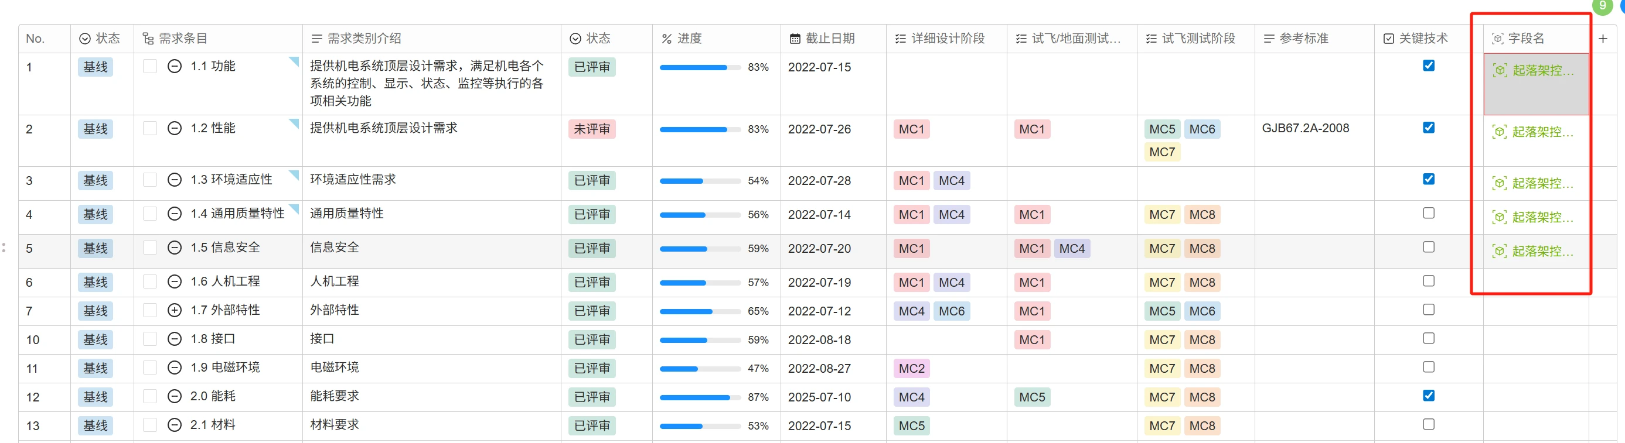Click the 83% progress bar for 1.1 功能
This screenshot has height=443, width=1625.
click(700, 67)
